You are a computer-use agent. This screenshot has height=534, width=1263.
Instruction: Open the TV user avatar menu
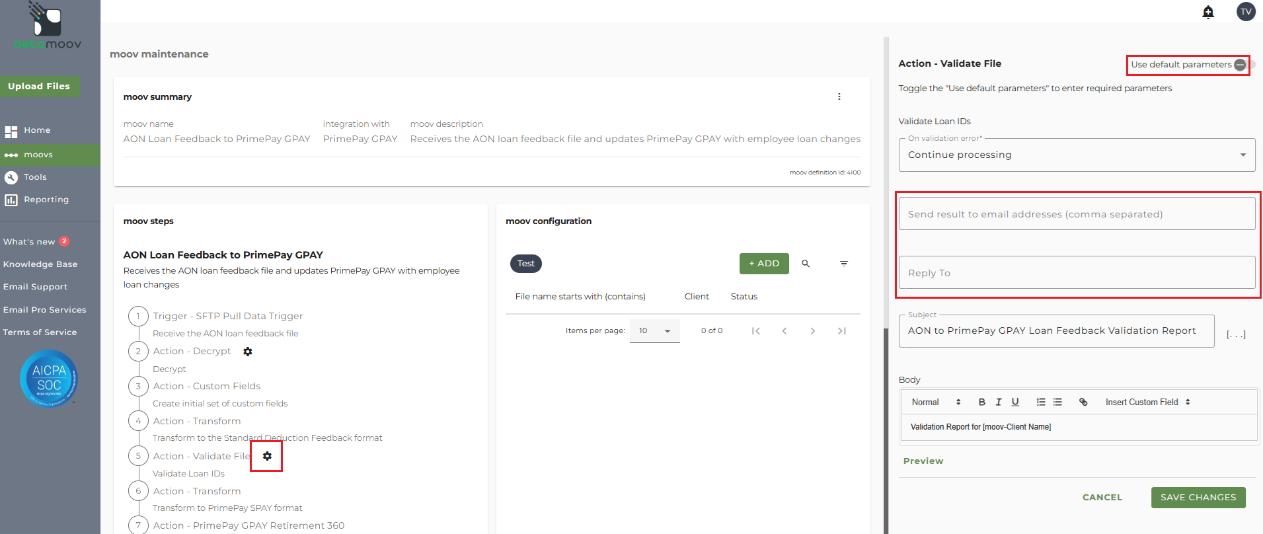(x=1246, y=11)
